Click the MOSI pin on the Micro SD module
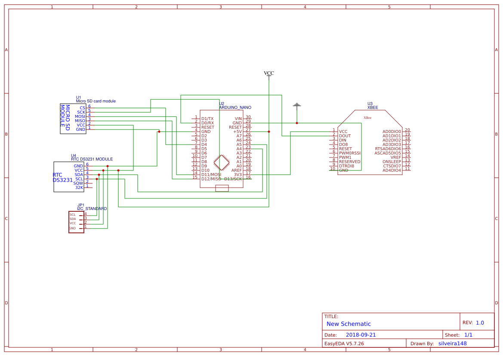This screenshot has height=356, width=503. pos(80,116)
